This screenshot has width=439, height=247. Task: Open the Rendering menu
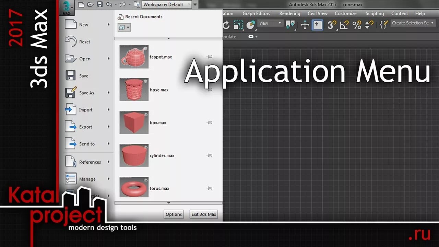pyautogui.click(x=289, y=13)
